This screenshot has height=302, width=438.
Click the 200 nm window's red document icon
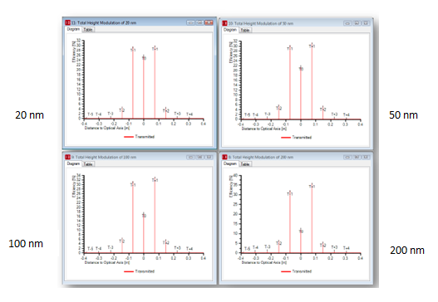(224, 157)
